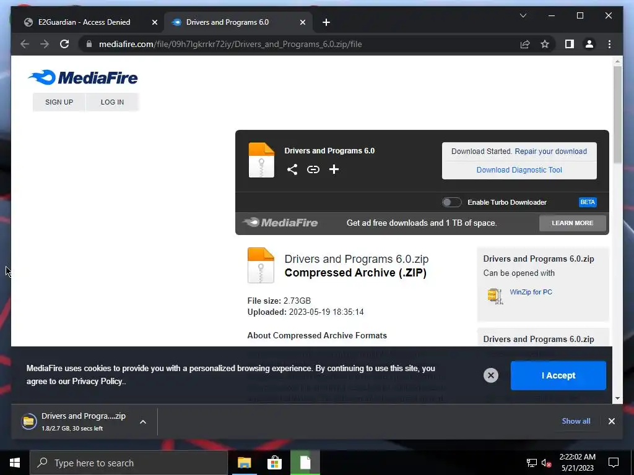The image size is (634, 475).
Task: Open a new browser tab
Action: point(326,22)
